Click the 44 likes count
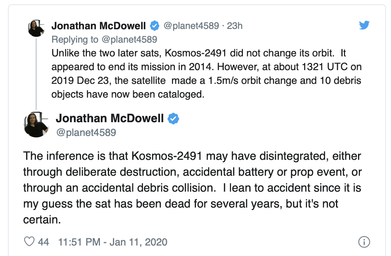Image resolution: width=391 pixels, height=256 pixels. click(43, 242)
